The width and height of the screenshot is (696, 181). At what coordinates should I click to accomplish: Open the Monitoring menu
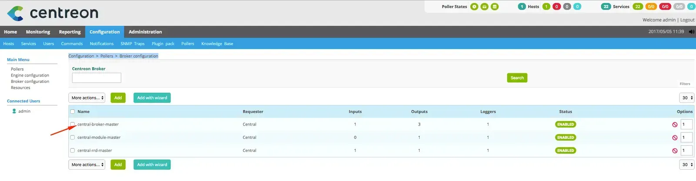click(x=38, y=32)
